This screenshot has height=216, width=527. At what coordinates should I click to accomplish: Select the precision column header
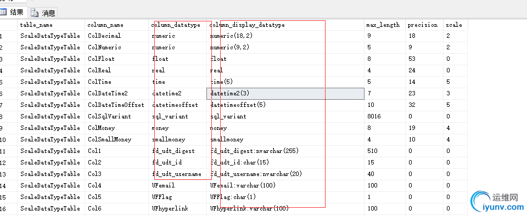[424, 25]
